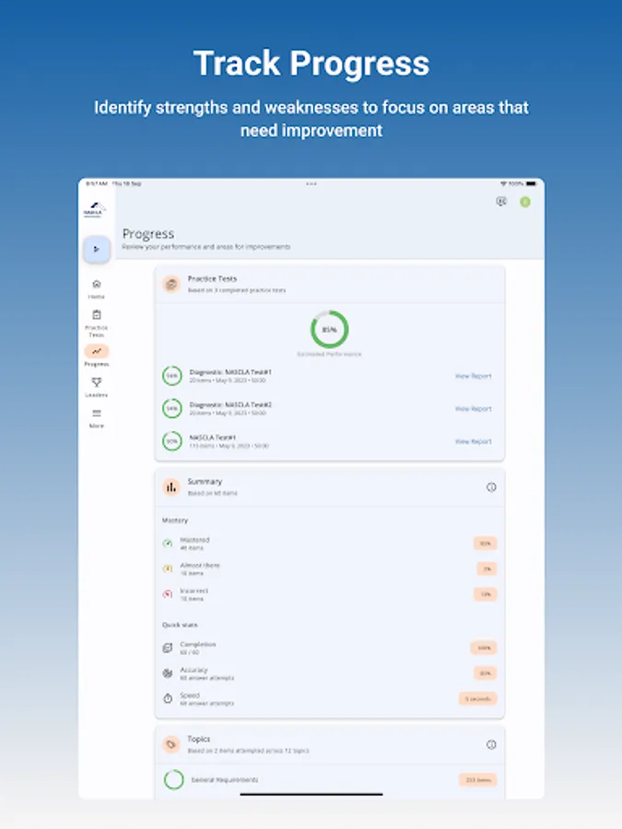This screenshot has height=829, width=622.
Task: Click the Wi-Fi icon in status bar
Action: tap(503, 183)
